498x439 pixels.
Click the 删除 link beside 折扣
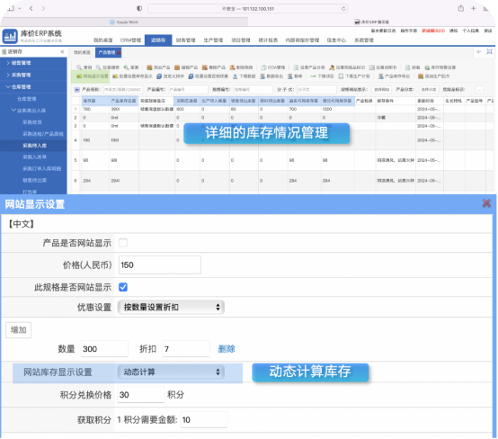pos(227,349)
